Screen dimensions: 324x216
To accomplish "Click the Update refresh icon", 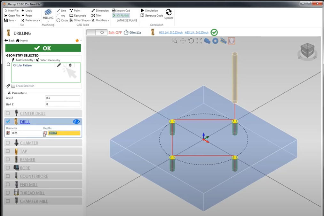I will coord(169,12).
